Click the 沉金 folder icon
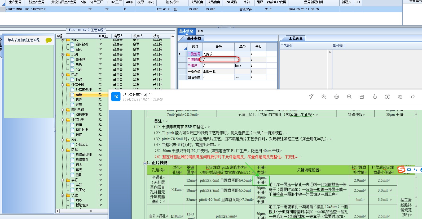422x219 pixels. [x=68, y=195]
